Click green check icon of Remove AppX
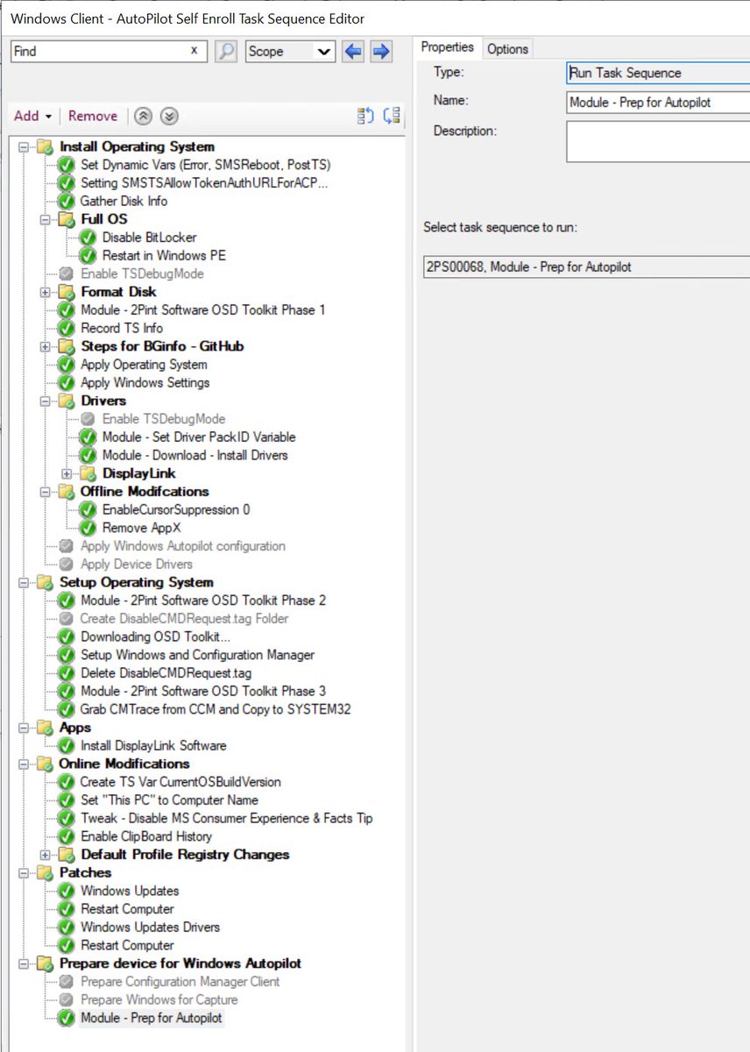 (x=88, y=528)
